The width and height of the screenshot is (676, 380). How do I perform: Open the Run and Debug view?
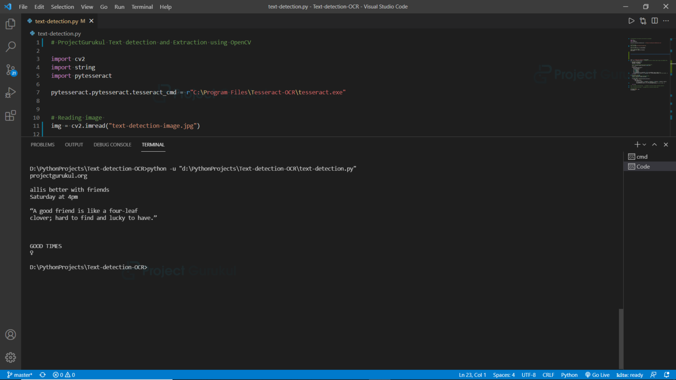coord(10,92)
